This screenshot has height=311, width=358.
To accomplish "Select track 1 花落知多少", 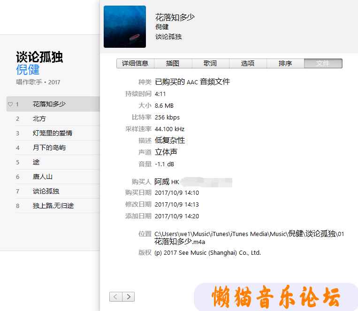I will click(53, 104).
